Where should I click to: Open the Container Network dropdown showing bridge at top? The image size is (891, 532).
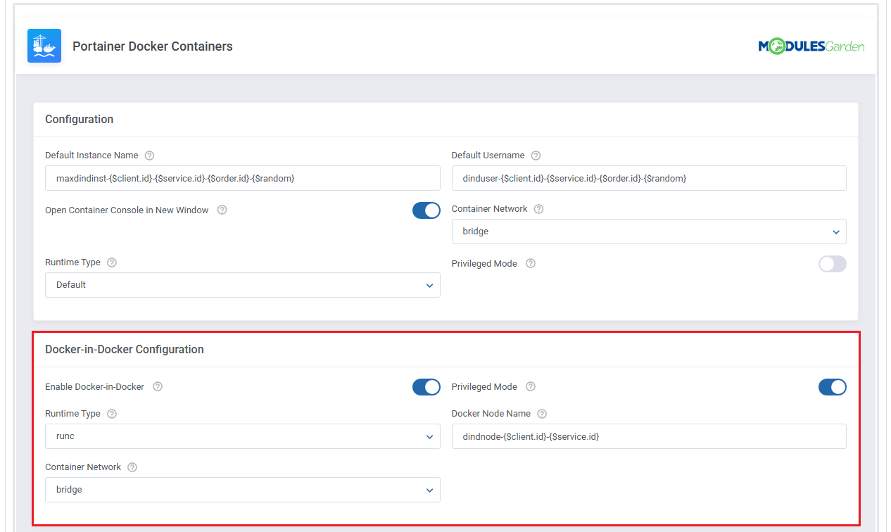[648, 232]
